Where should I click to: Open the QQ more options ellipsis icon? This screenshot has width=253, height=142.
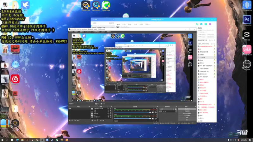click(x=214, y=24)
